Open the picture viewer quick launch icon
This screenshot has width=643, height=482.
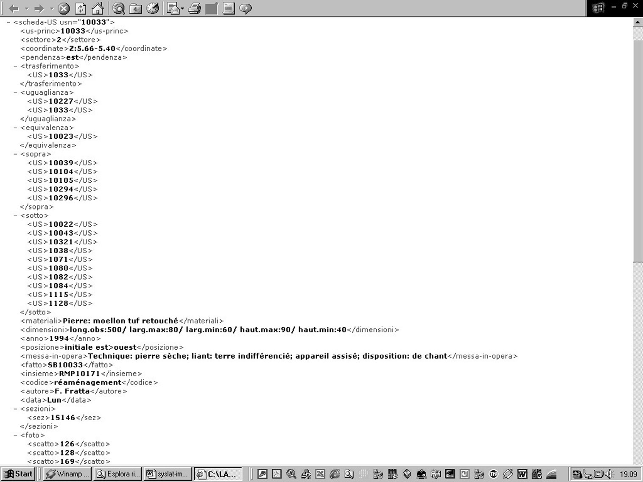(450, 474)
